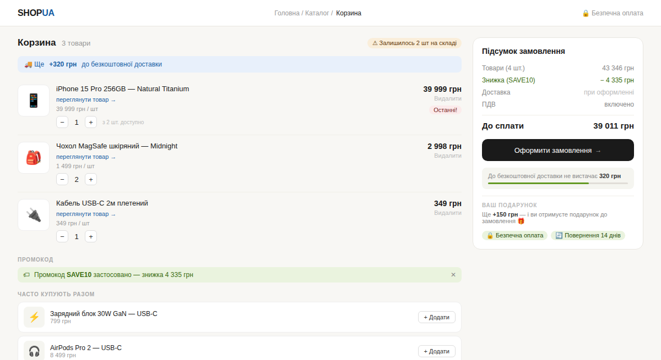Screen dimensions: 661x360
Task: Open Каталог from the breadcrumb trail
Action: click(317, 13)
